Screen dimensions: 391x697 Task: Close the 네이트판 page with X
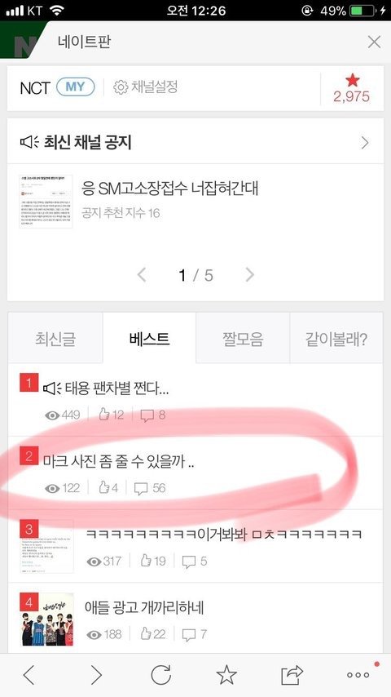tap(374, 42)
